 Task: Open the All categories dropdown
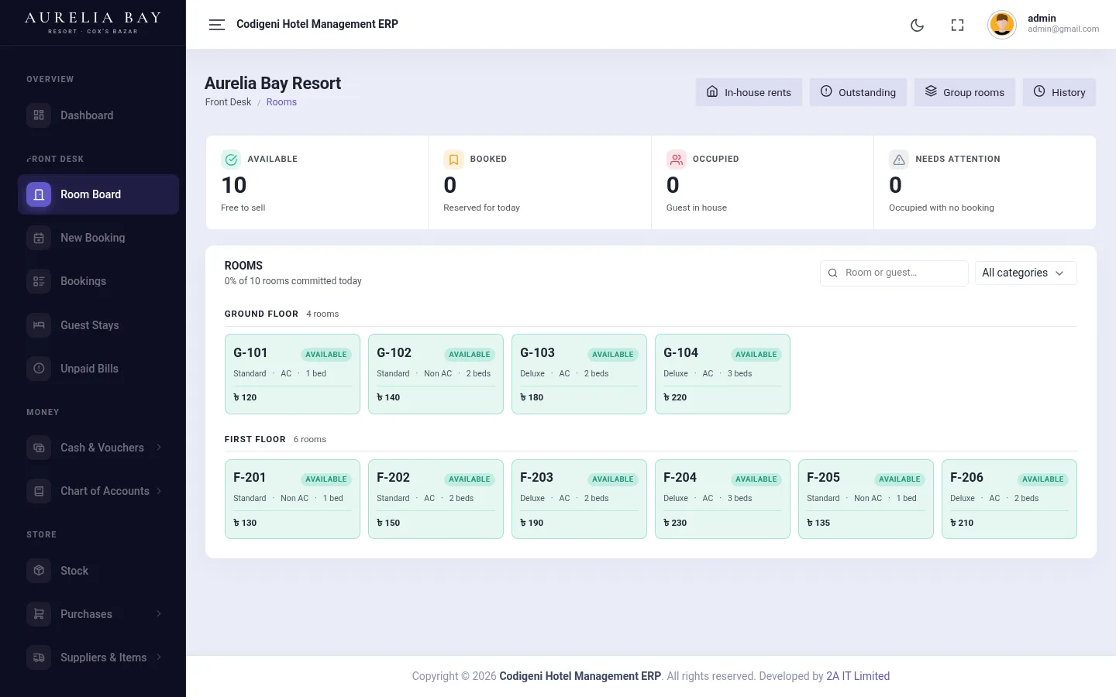(x=1025, y=273)
